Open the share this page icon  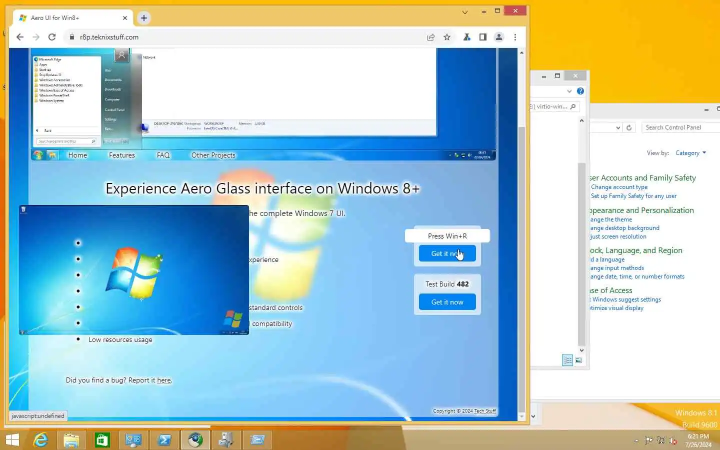(x=430, y=37)
